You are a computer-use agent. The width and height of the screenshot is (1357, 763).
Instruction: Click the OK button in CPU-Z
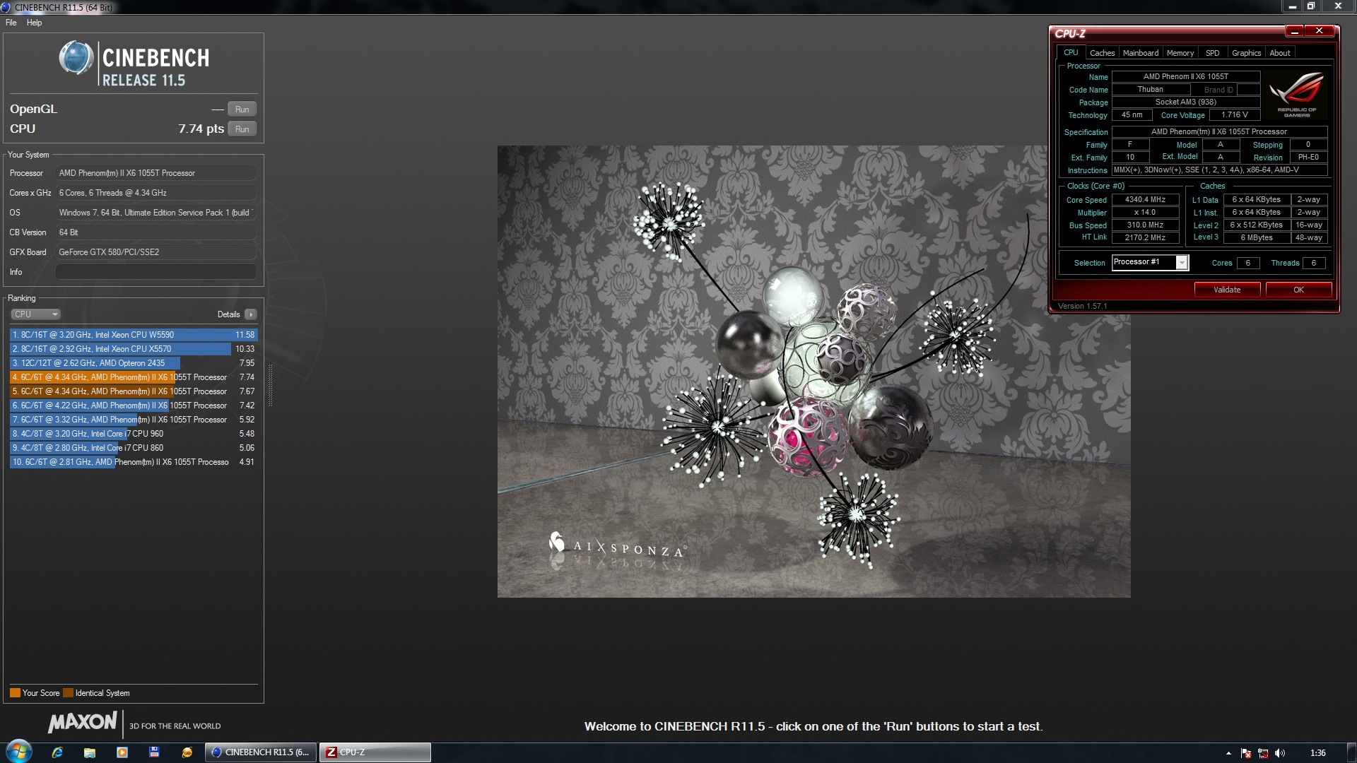[x=1298, y=290]
